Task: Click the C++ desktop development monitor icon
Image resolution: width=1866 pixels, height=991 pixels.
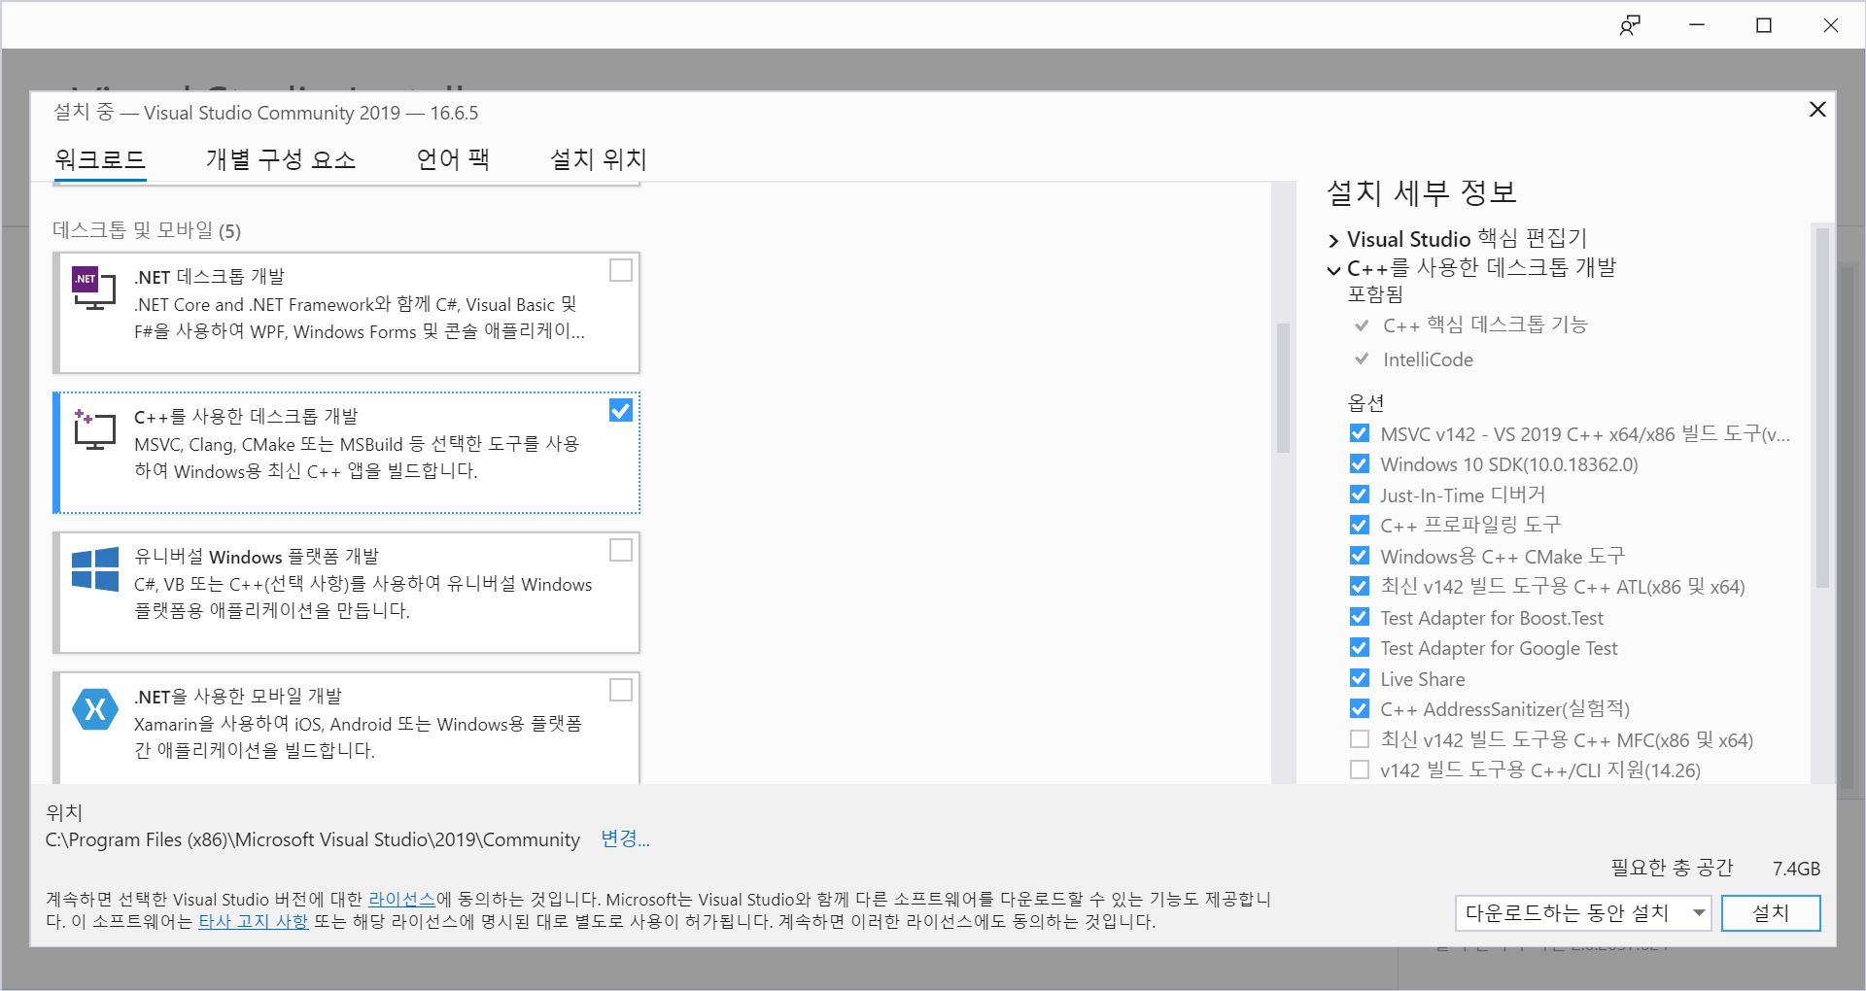Action: pyautogui.click(x=94, y=429)
